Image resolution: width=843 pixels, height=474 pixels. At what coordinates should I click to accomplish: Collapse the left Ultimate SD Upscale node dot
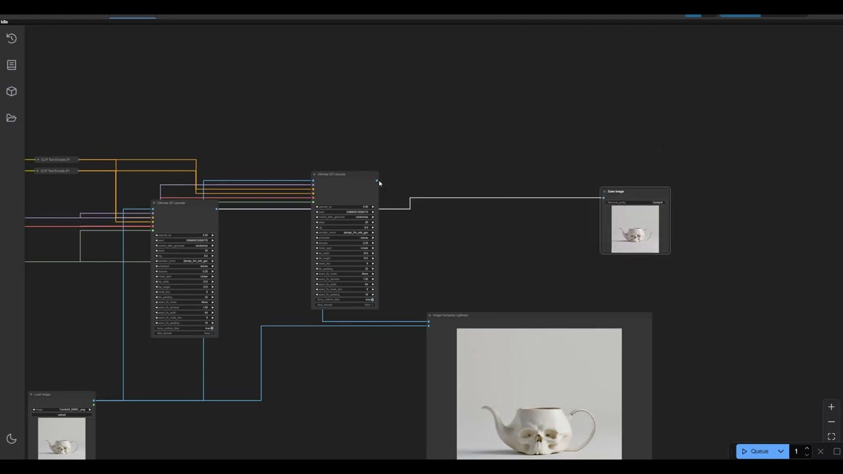coord(154,203)
